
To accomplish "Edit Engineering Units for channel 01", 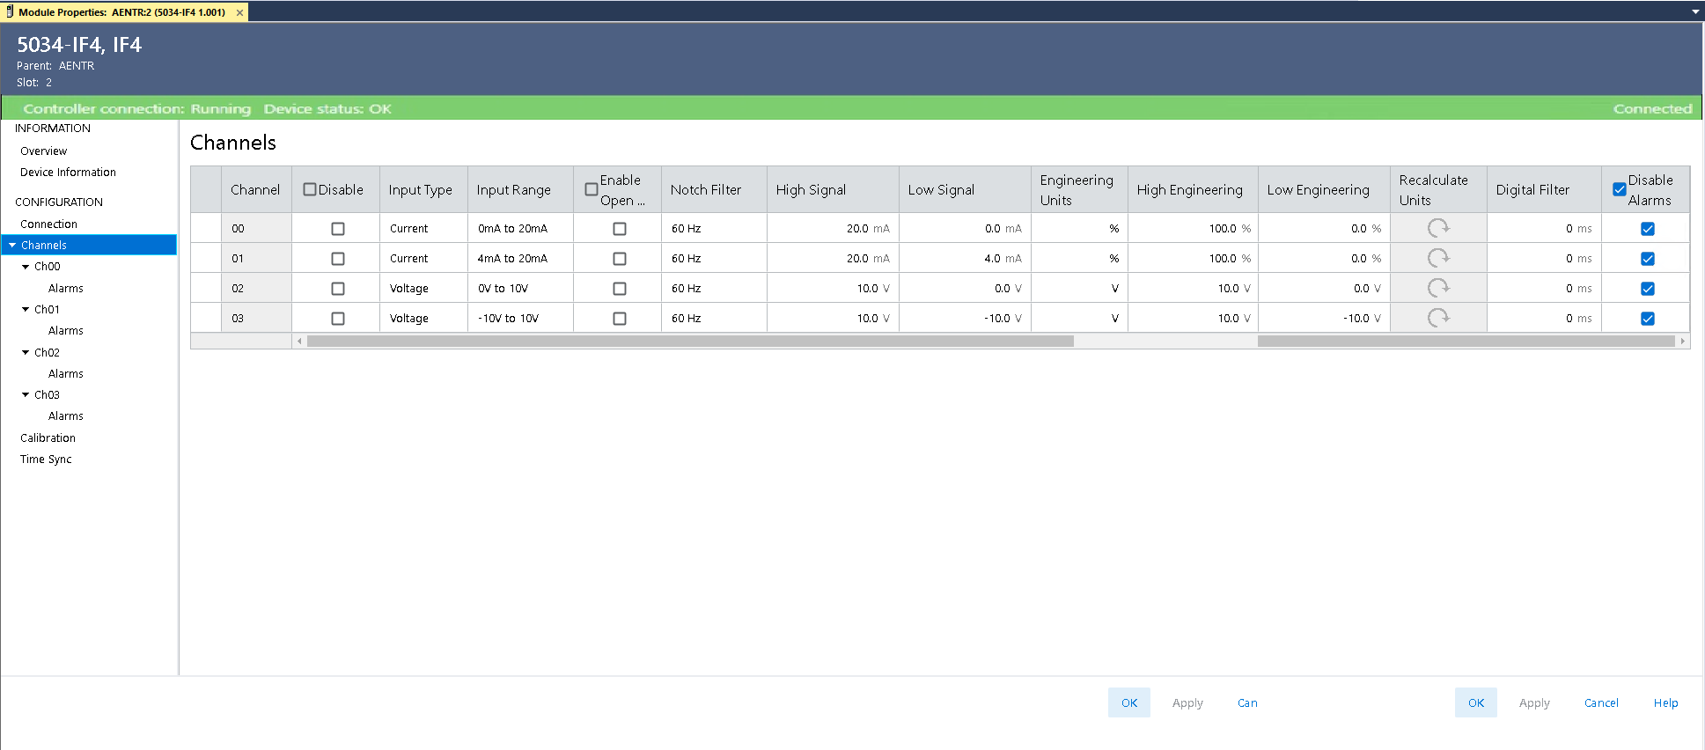I will pyautogui.click(x=1079, y=258).
